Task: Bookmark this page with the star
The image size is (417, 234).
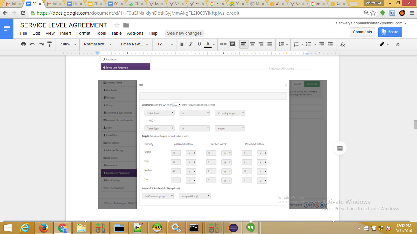Action: tap(373, 13)
